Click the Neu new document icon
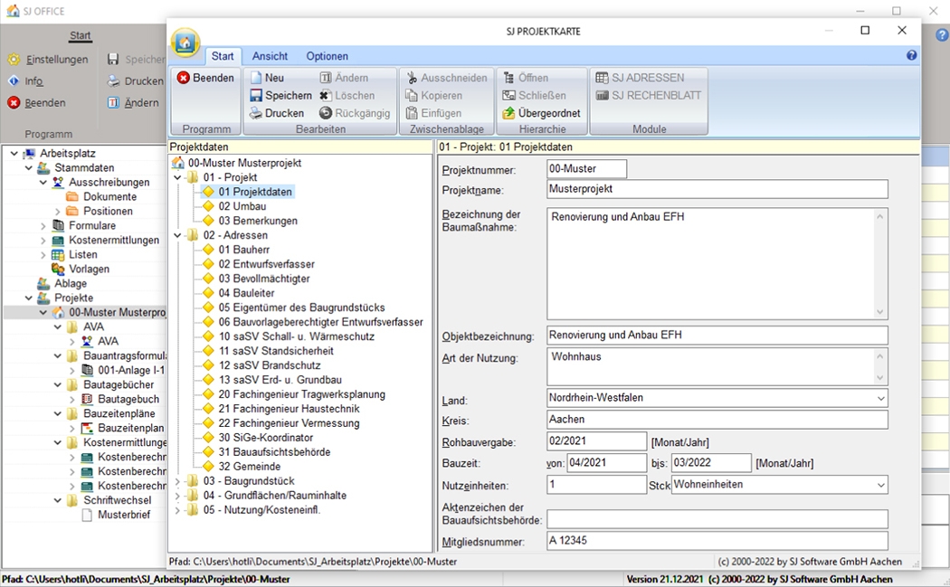 (x=256, y=78)
